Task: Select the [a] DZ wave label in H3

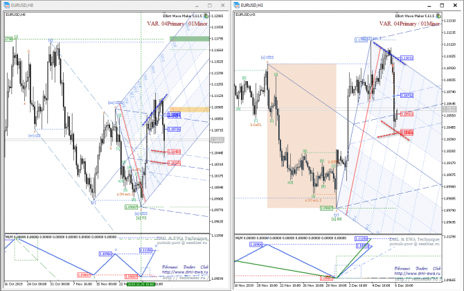Action: 337,219
